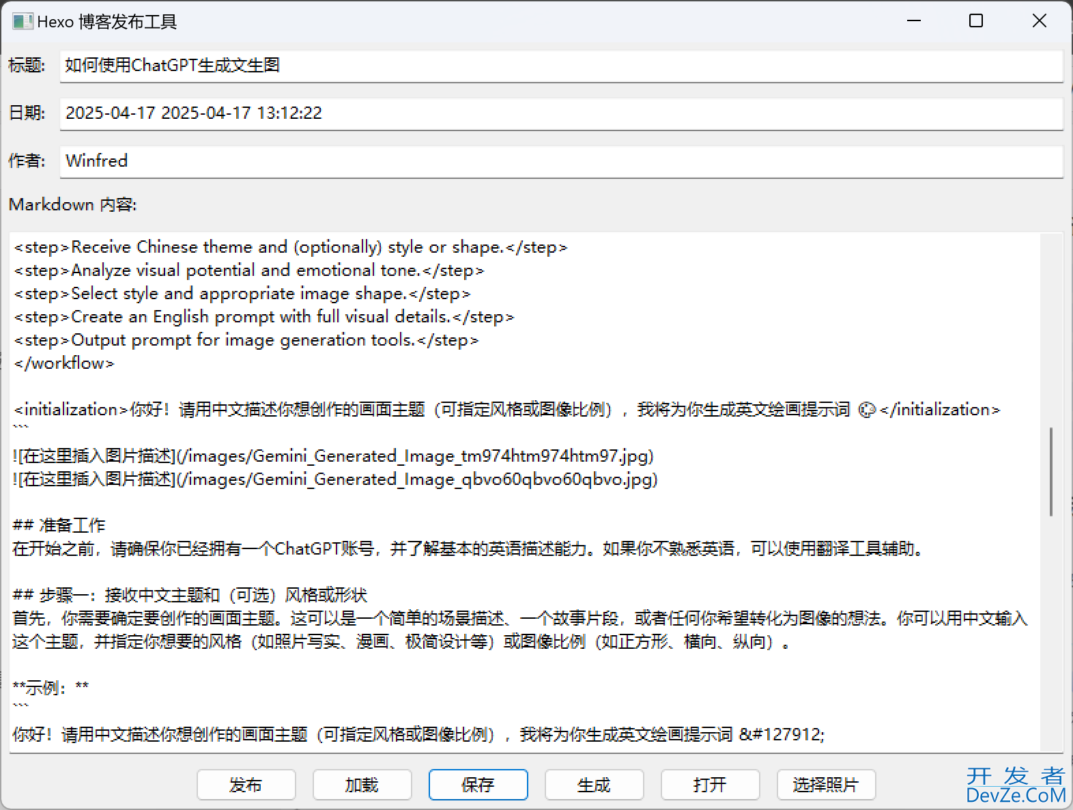The height and width of the screenshot is (810, 1073).
Task: Click the 保存 save button
Action: click(x=478, y=785)
